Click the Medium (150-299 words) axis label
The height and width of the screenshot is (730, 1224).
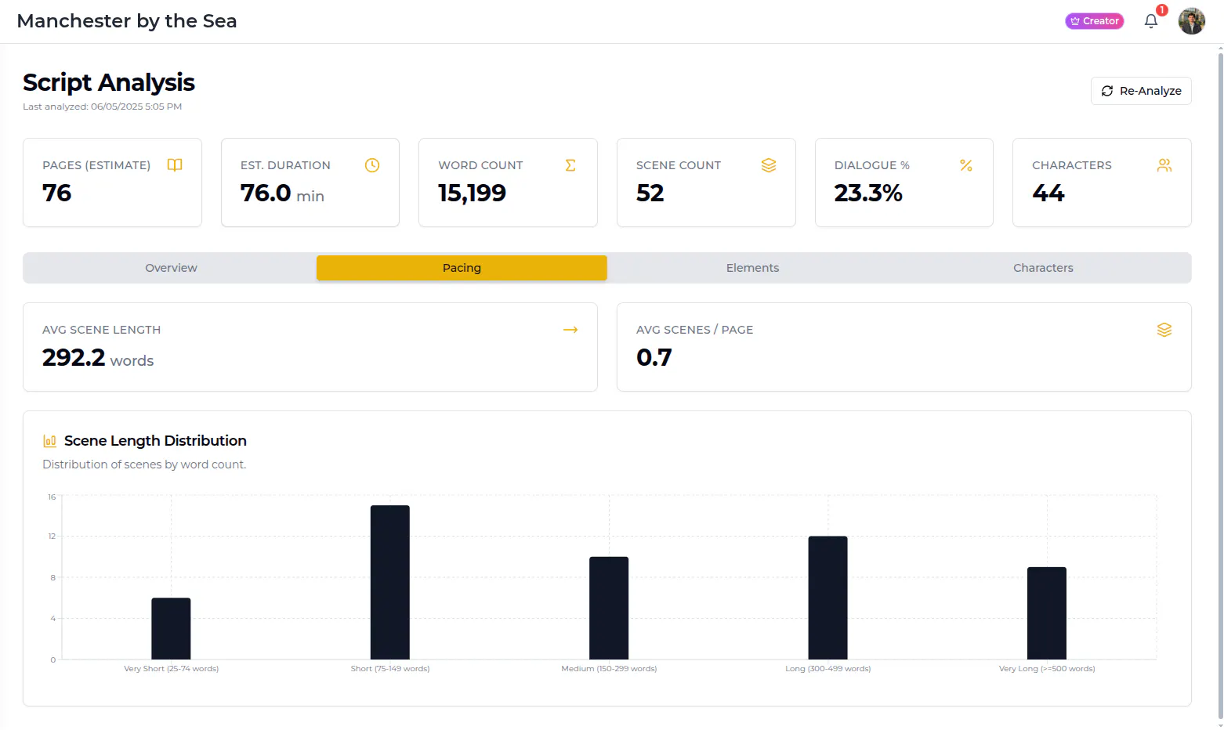[x=609, y=669]
